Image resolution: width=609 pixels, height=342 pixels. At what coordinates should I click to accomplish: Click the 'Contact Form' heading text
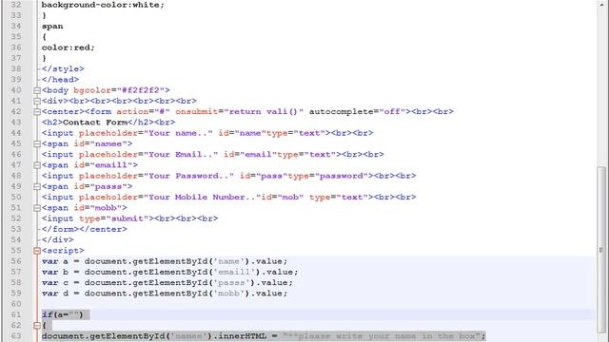point(95,123)
